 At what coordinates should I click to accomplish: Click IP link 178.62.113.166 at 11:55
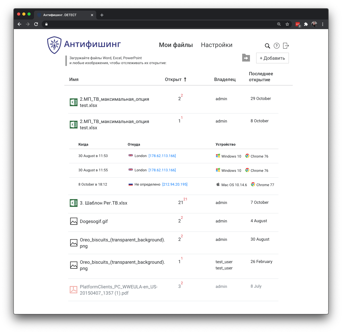tap(162, 170)
